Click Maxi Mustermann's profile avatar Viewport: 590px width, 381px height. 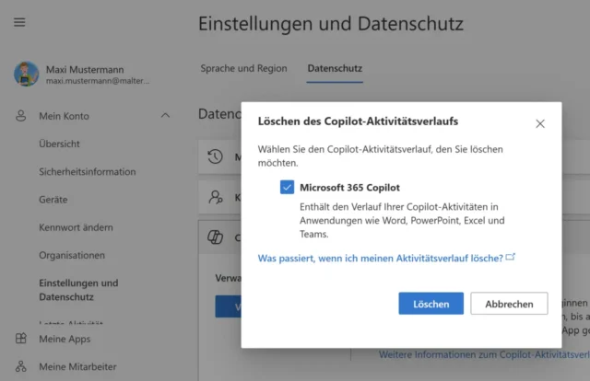(27, 74)
